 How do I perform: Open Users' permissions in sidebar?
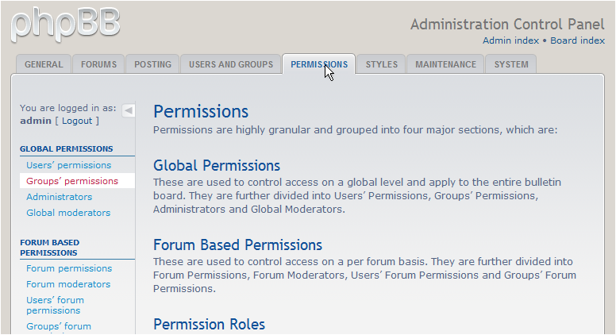68,165
